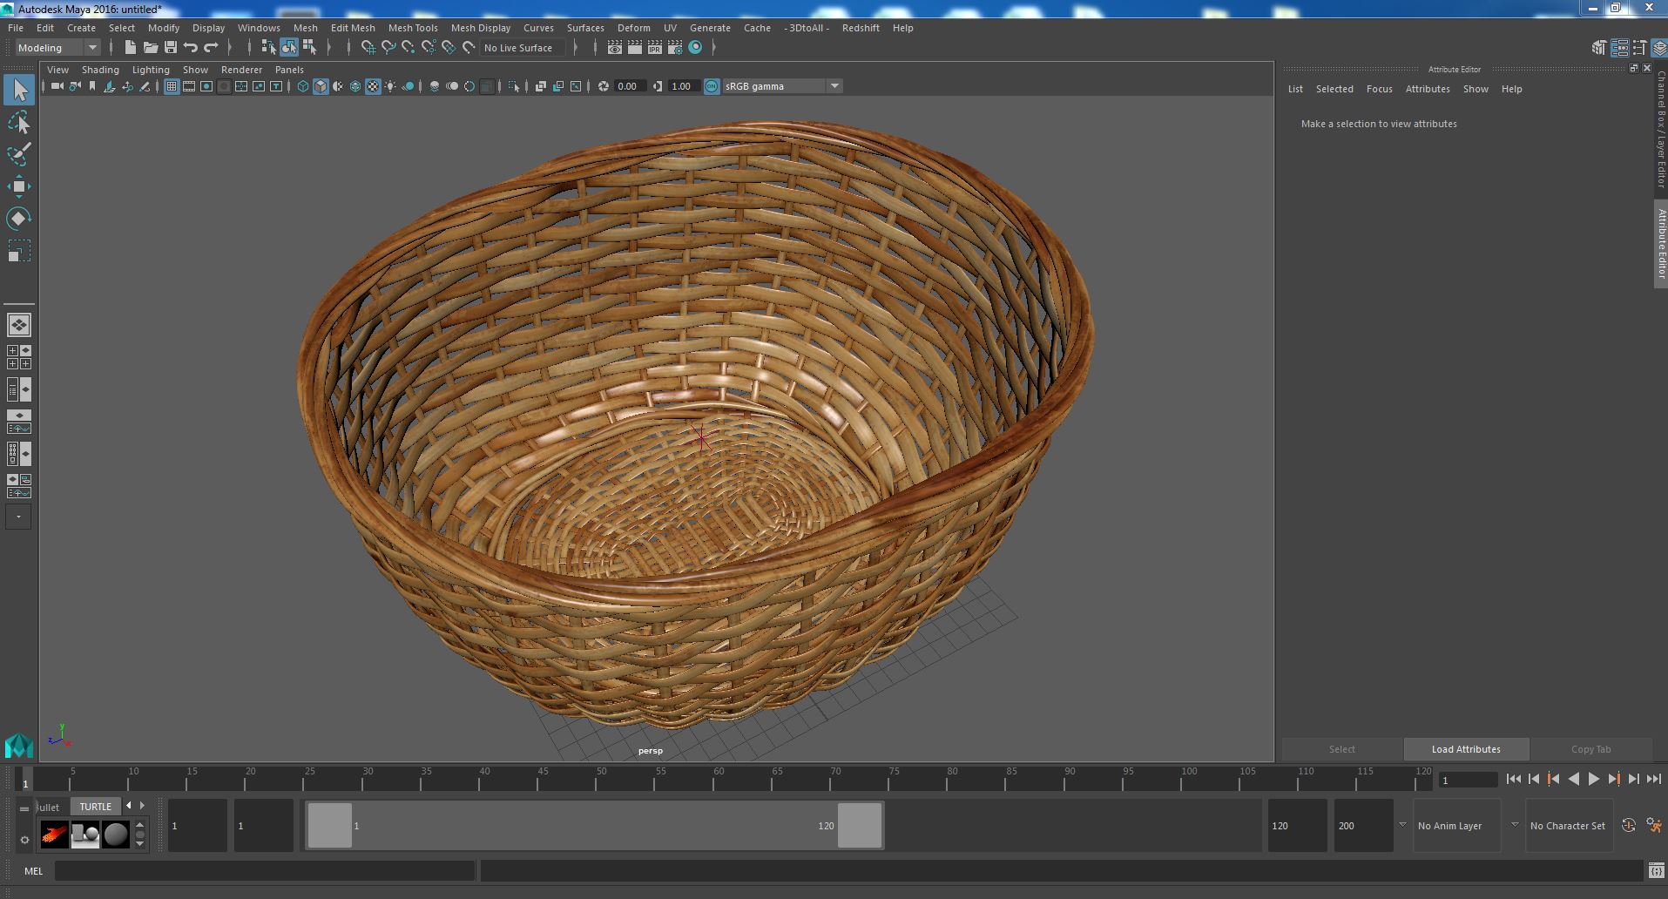Toggle auto keyframe icon
The width and height of the screenshot is (1668, 899).
pyautogui.click(x=1628, y=825)
